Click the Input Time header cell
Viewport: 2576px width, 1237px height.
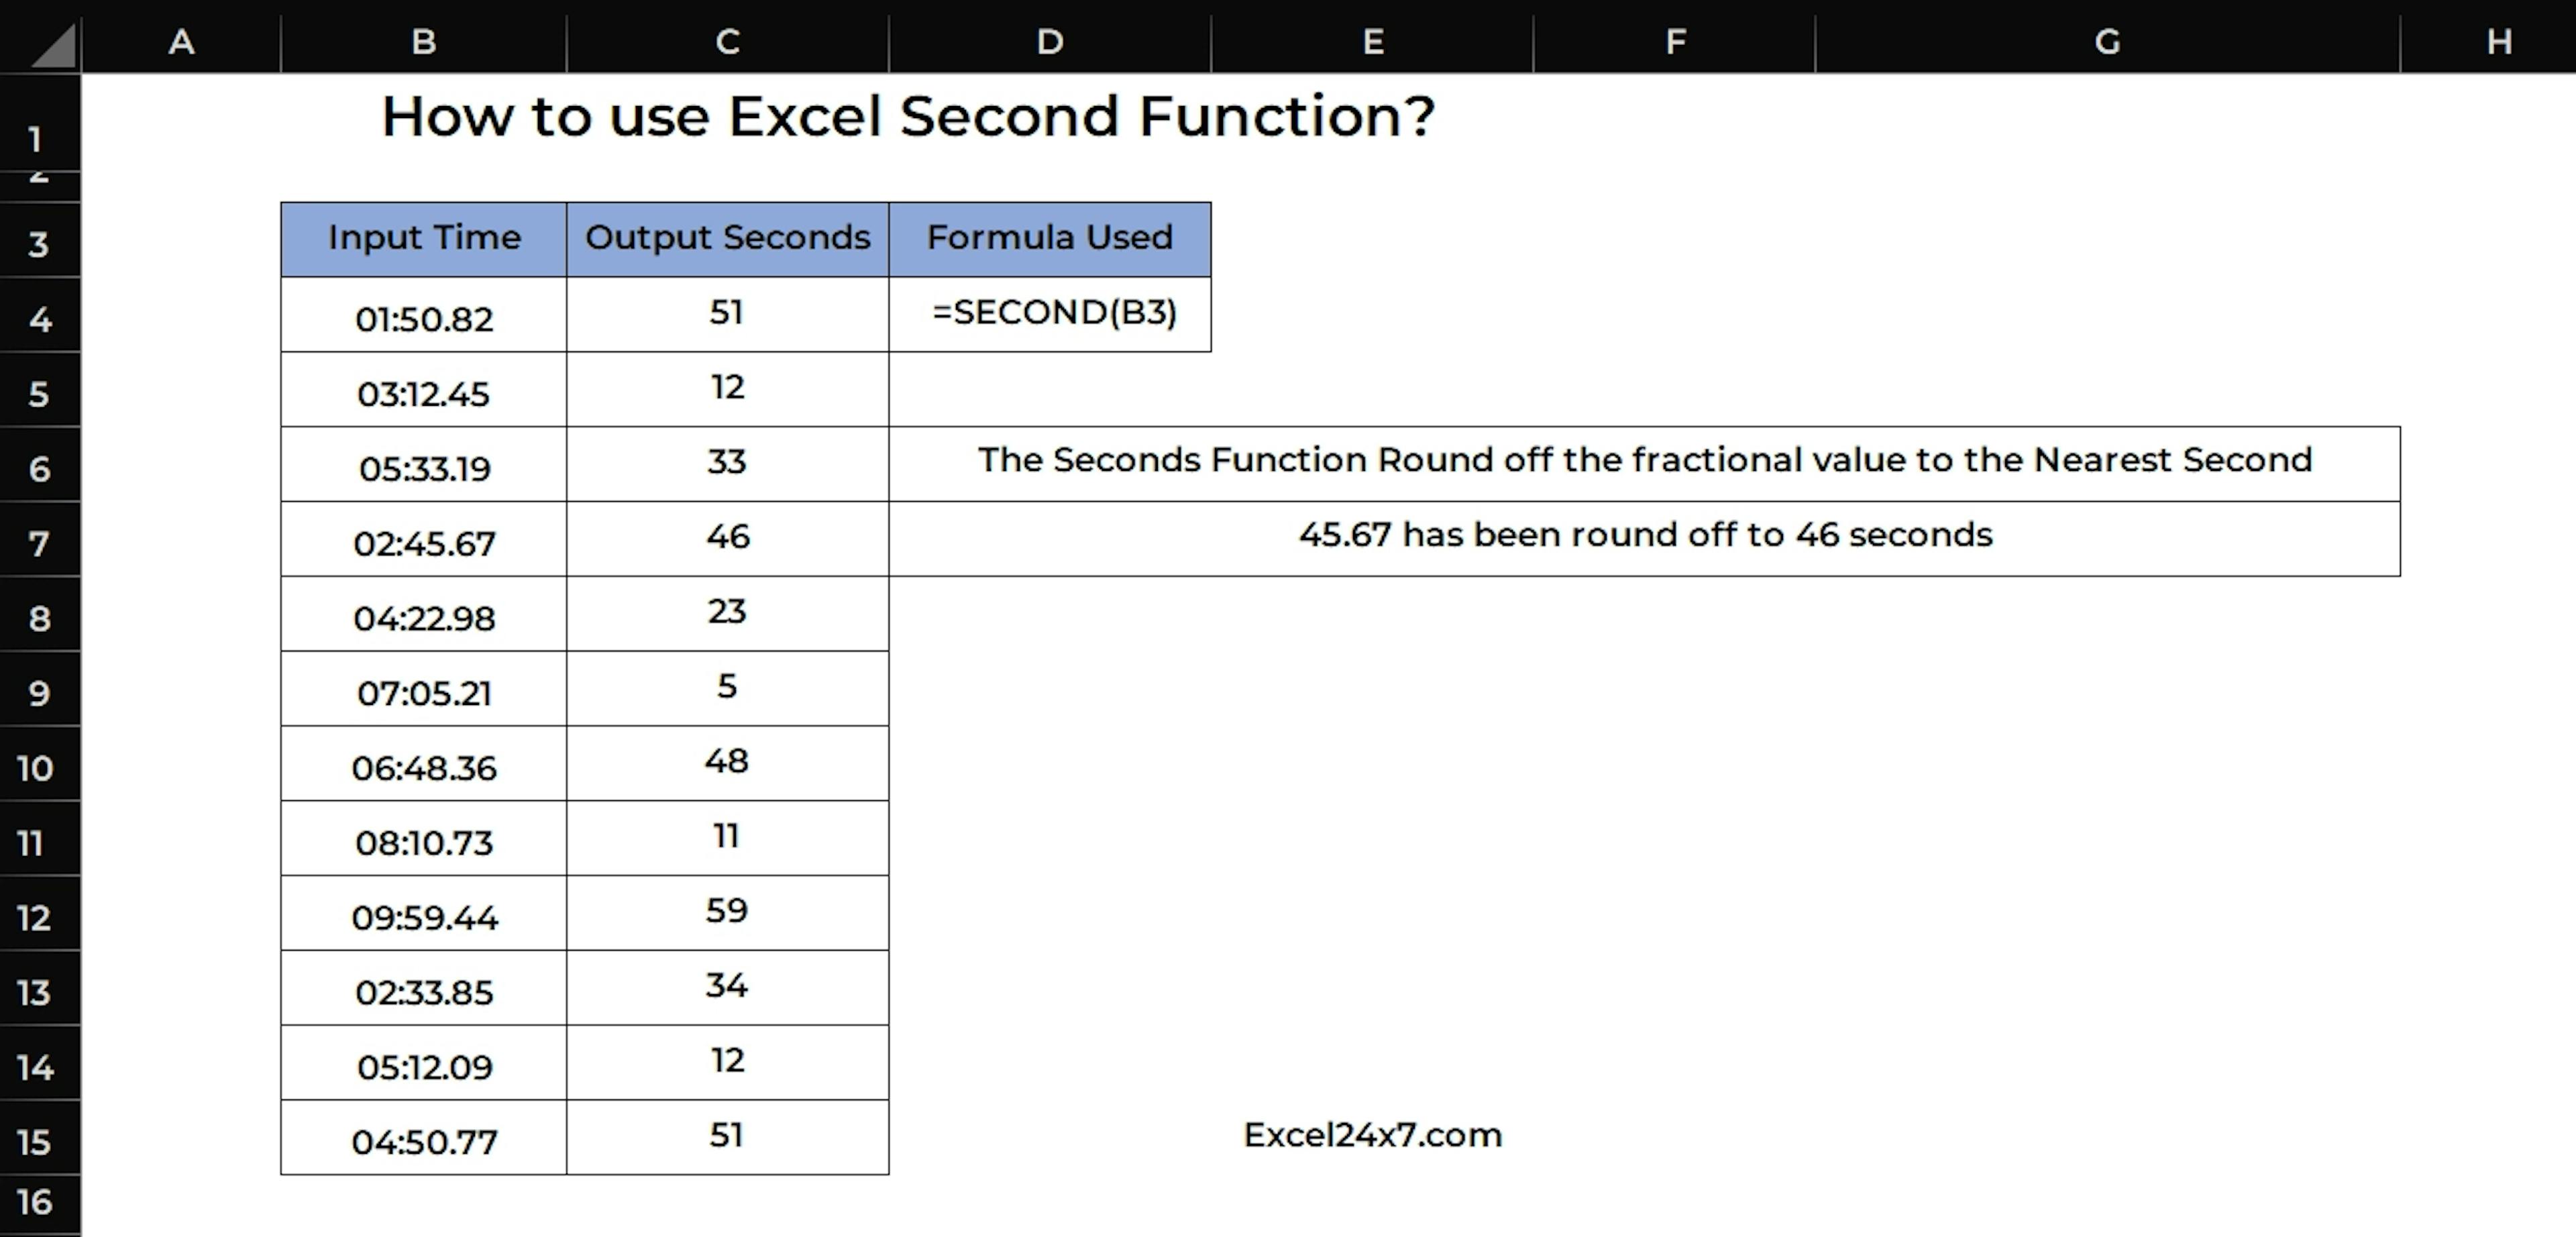tap(424, 238)
